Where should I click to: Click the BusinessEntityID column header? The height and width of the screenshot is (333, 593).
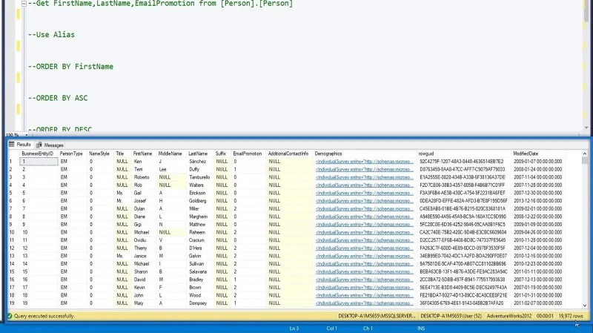[38, 154]
